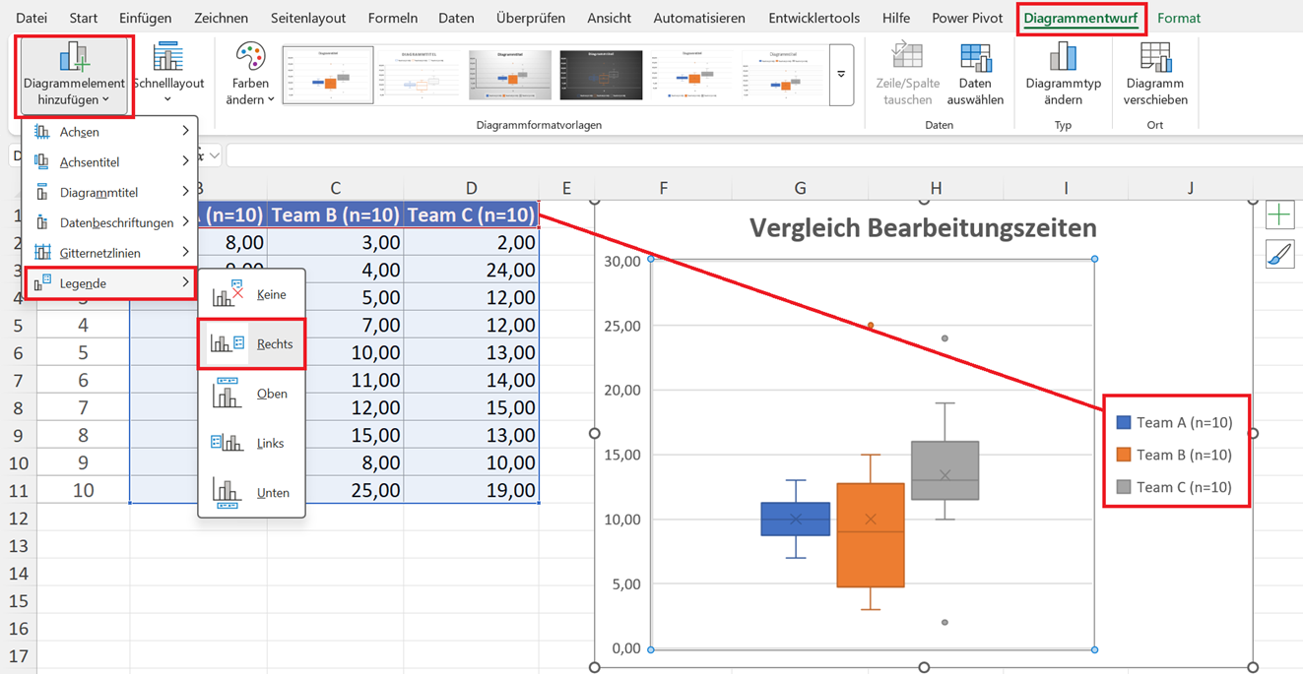Switch to the Formeln tab
This screenshot has height=674, width=1303.
click(x=393, y=18)
